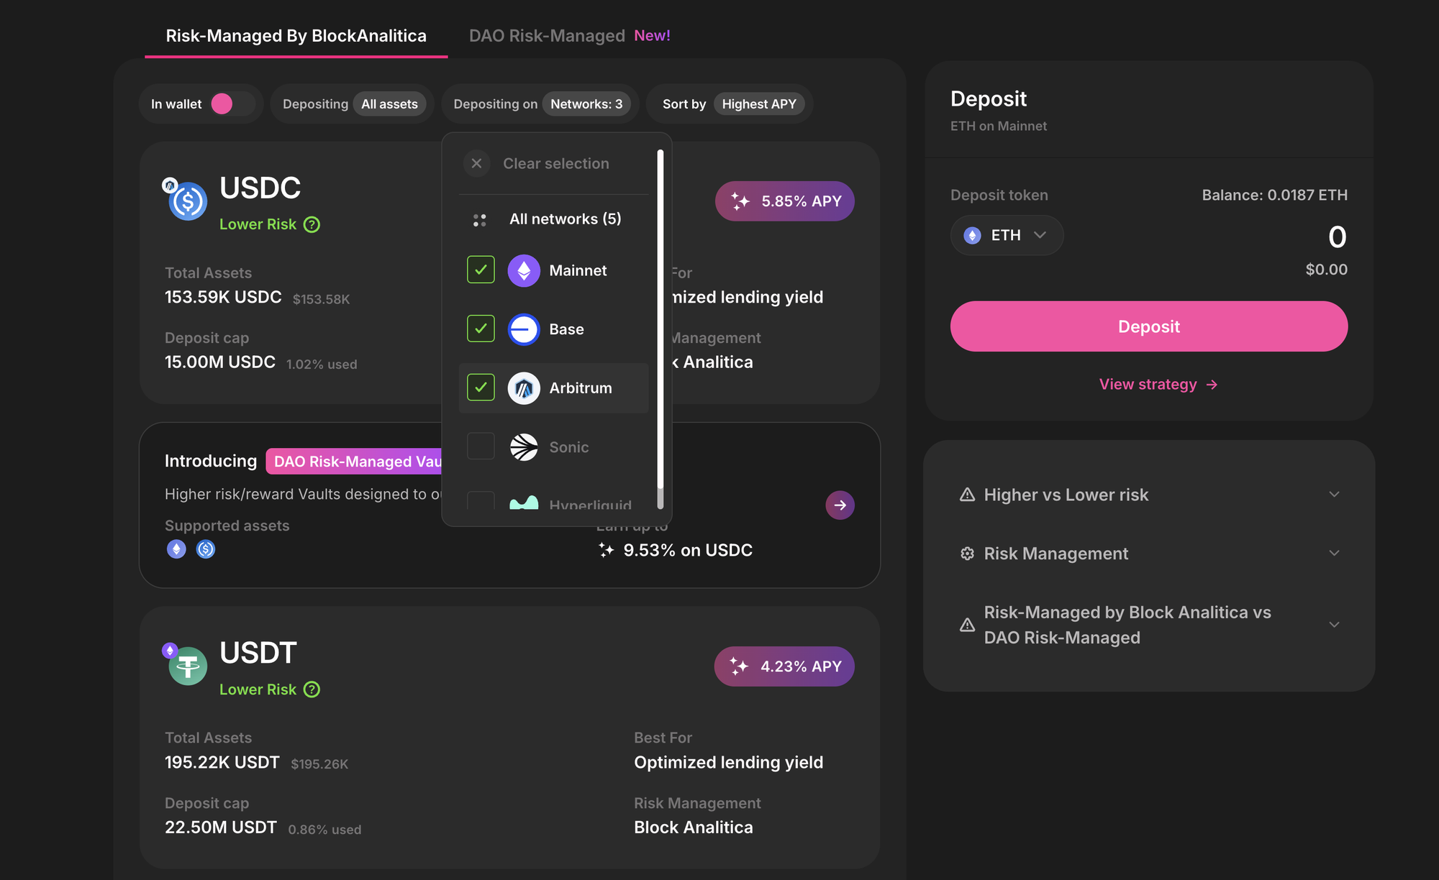Uncheck the Arbitrum network checkbox
The height and width of the screenshot is (880, 1439).
tap(481, 388)
